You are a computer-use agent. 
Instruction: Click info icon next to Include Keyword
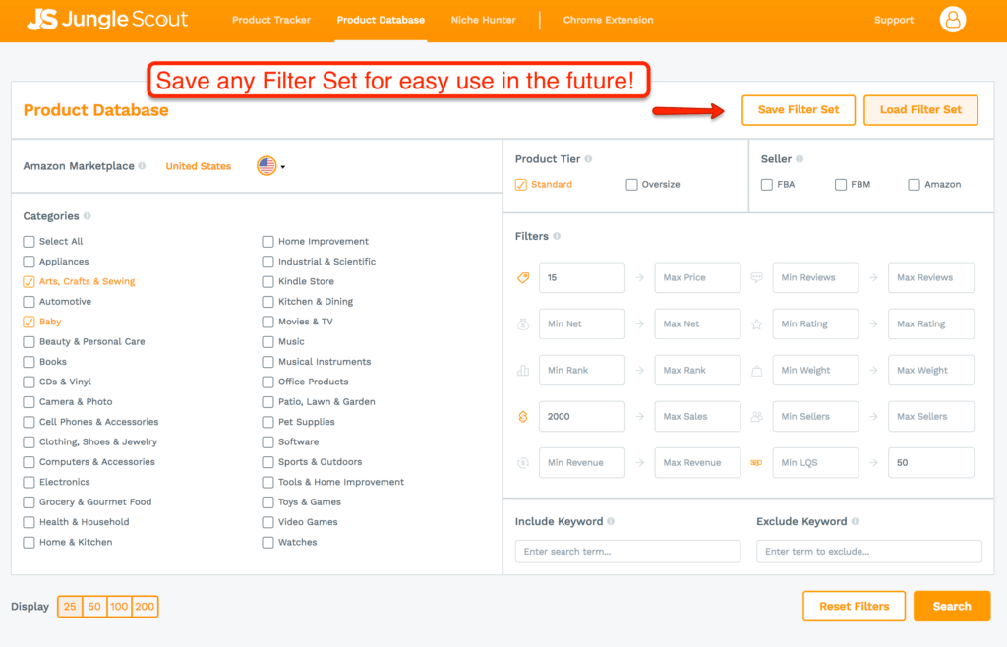611,521
